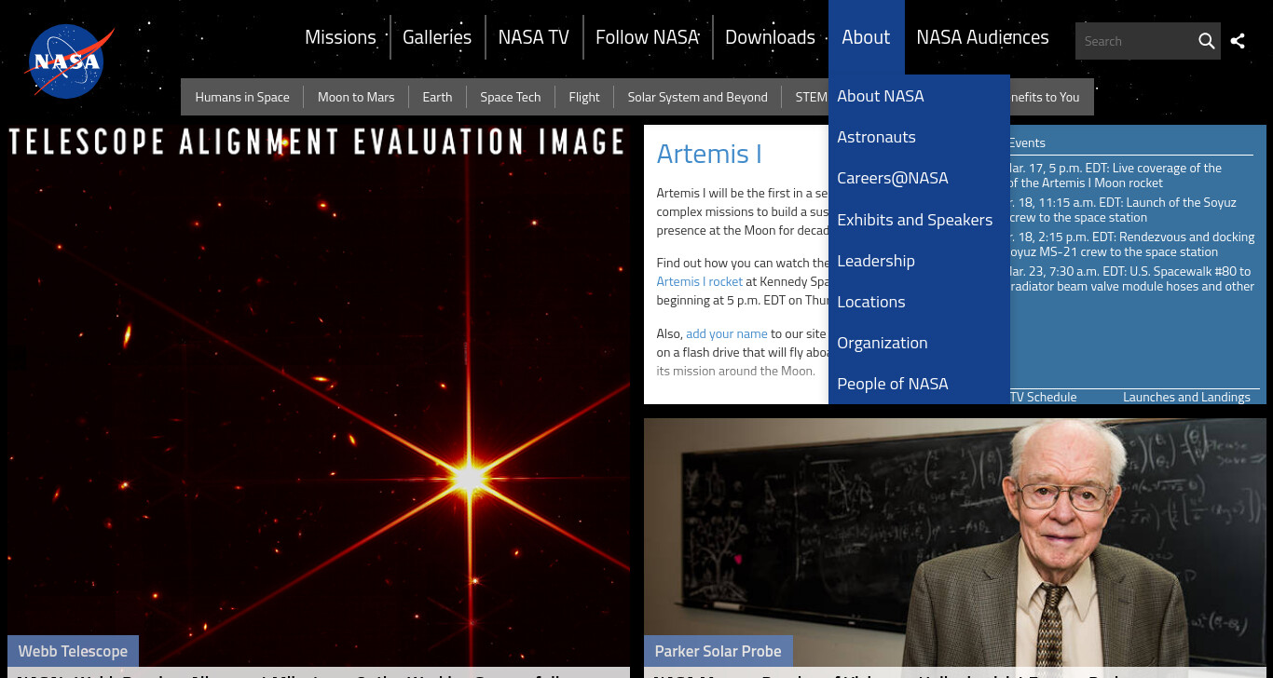
Task: Choose Organization in the About menu
Action: coord(919,343)
